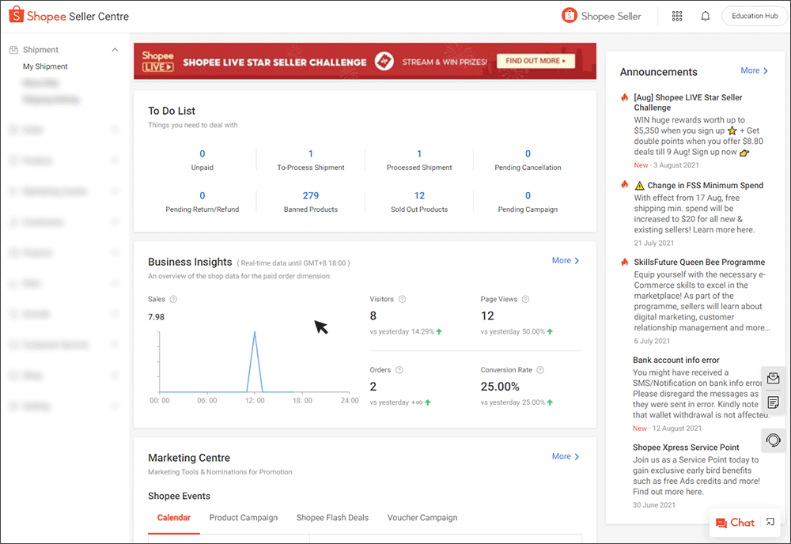
Task: Check notifications via the bell icon
Action: pos(705,16)
